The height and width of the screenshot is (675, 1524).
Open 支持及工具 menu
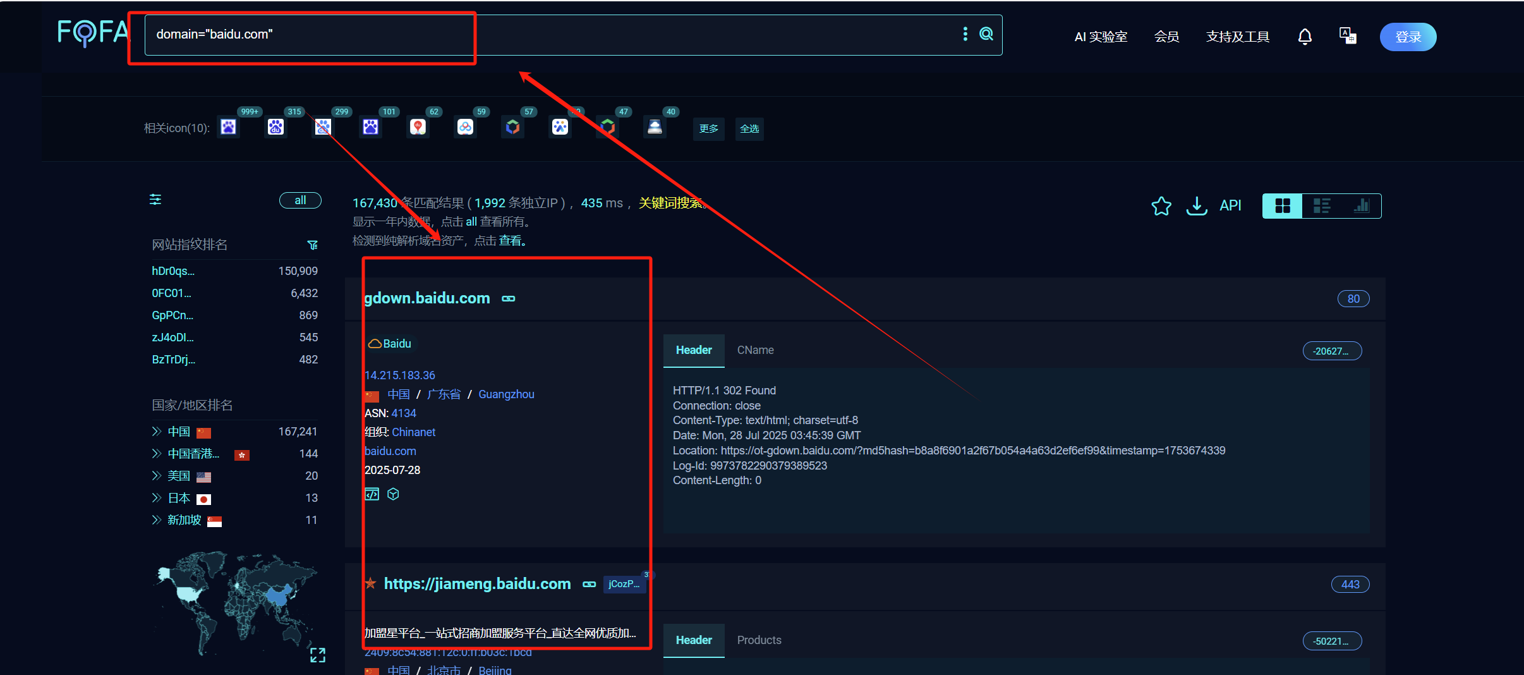coord(1238,37)
